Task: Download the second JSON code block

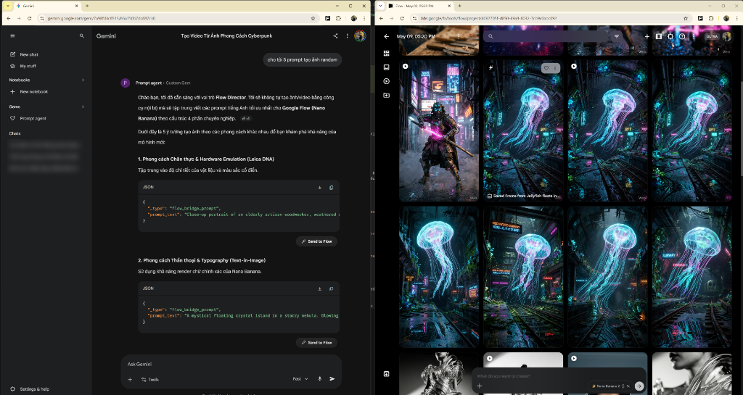Action: [x=320, y=288]
